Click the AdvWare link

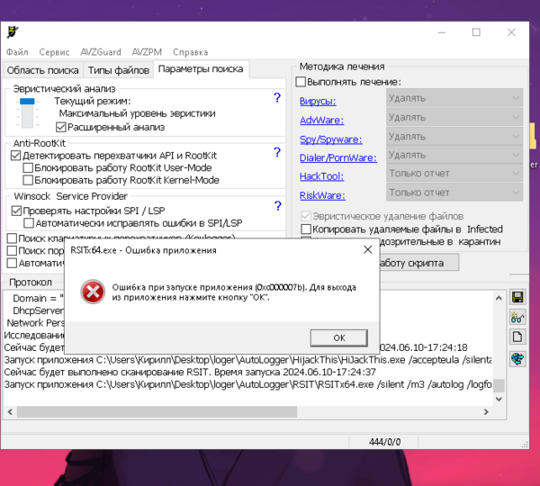pos(321,121)
